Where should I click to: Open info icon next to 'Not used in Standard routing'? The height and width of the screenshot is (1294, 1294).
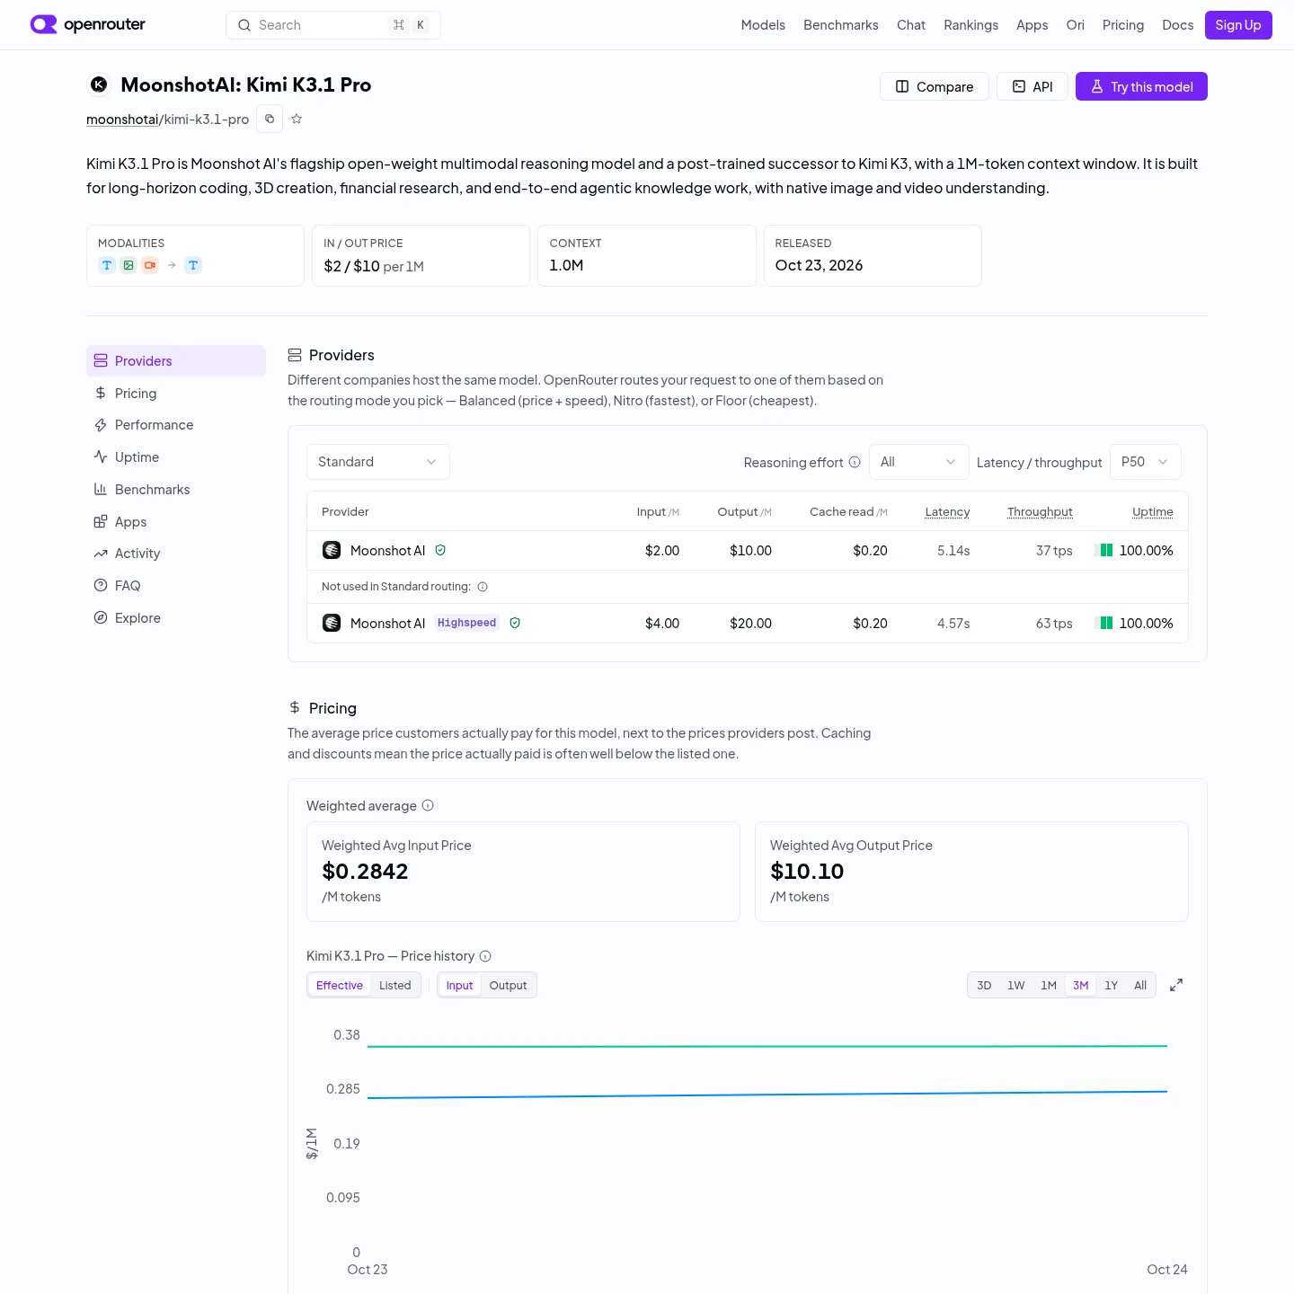483,587
